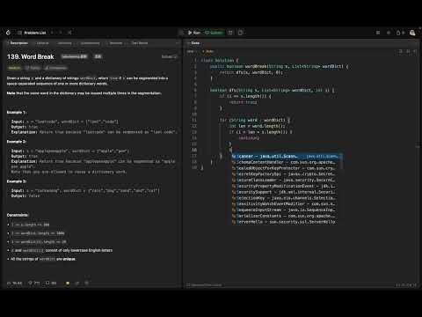The height and width of the screenshot is (317, 422).
Task: Click the "Example 2:" heading
Action: pyautogui.click(x=17, y=142)
